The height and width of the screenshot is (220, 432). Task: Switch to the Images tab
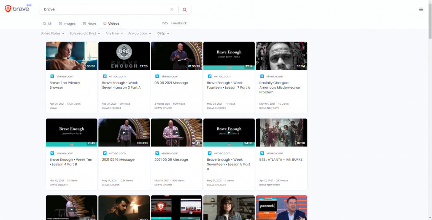click(67, 24)
